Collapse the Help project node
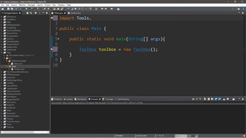The image size is (246, 138). pyautogui.click(x=2, y=53)
